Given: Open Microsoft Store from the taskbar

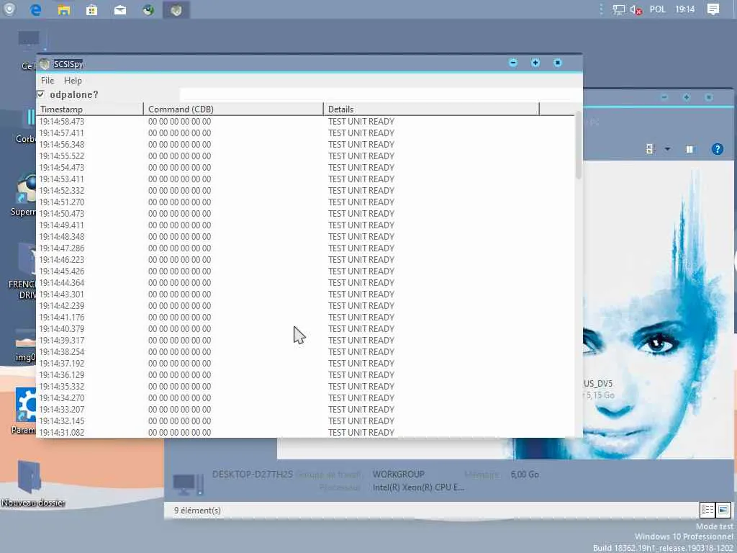Looking at the screenshot, I should [x=91, y=9].
